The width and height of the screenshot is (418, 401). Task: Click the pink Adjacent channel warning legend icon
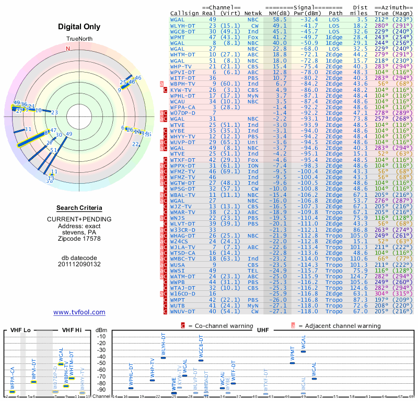pos(293,326)
